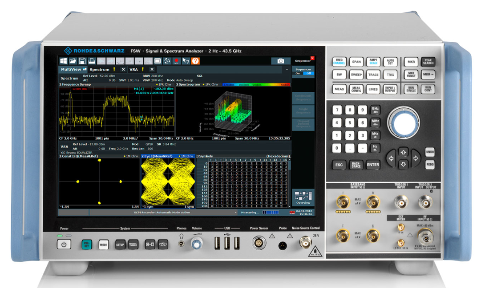Click the floppy disk save icon
The width and height of the screenshot is (481, 288).
pyautogui.click(x=82, y=61)
